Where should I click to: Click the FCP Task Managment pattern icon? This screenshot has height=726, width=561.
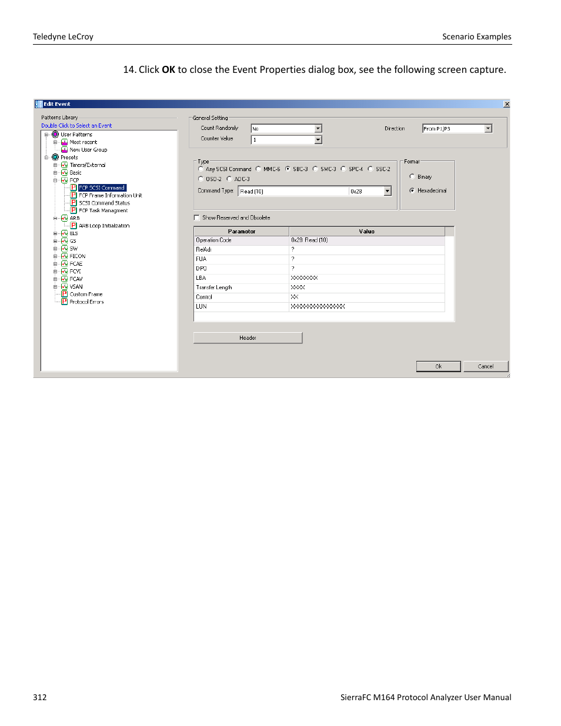tap(74, 210)
